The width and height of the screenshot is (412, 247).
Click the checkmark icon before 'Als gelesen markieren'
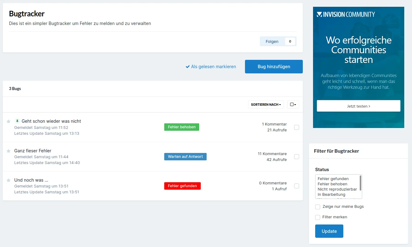(187, 67)
